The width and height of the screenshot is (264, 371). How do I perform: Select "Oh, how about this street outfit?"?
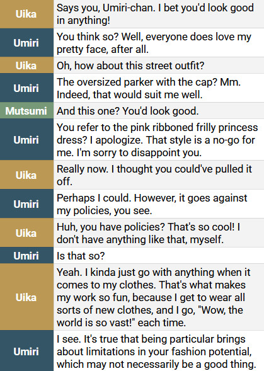tap(130, 66)
